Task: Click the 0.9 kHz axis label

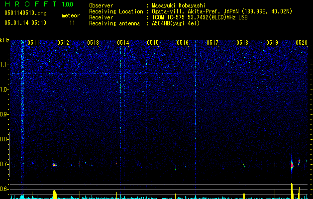Action: (4, 114)
